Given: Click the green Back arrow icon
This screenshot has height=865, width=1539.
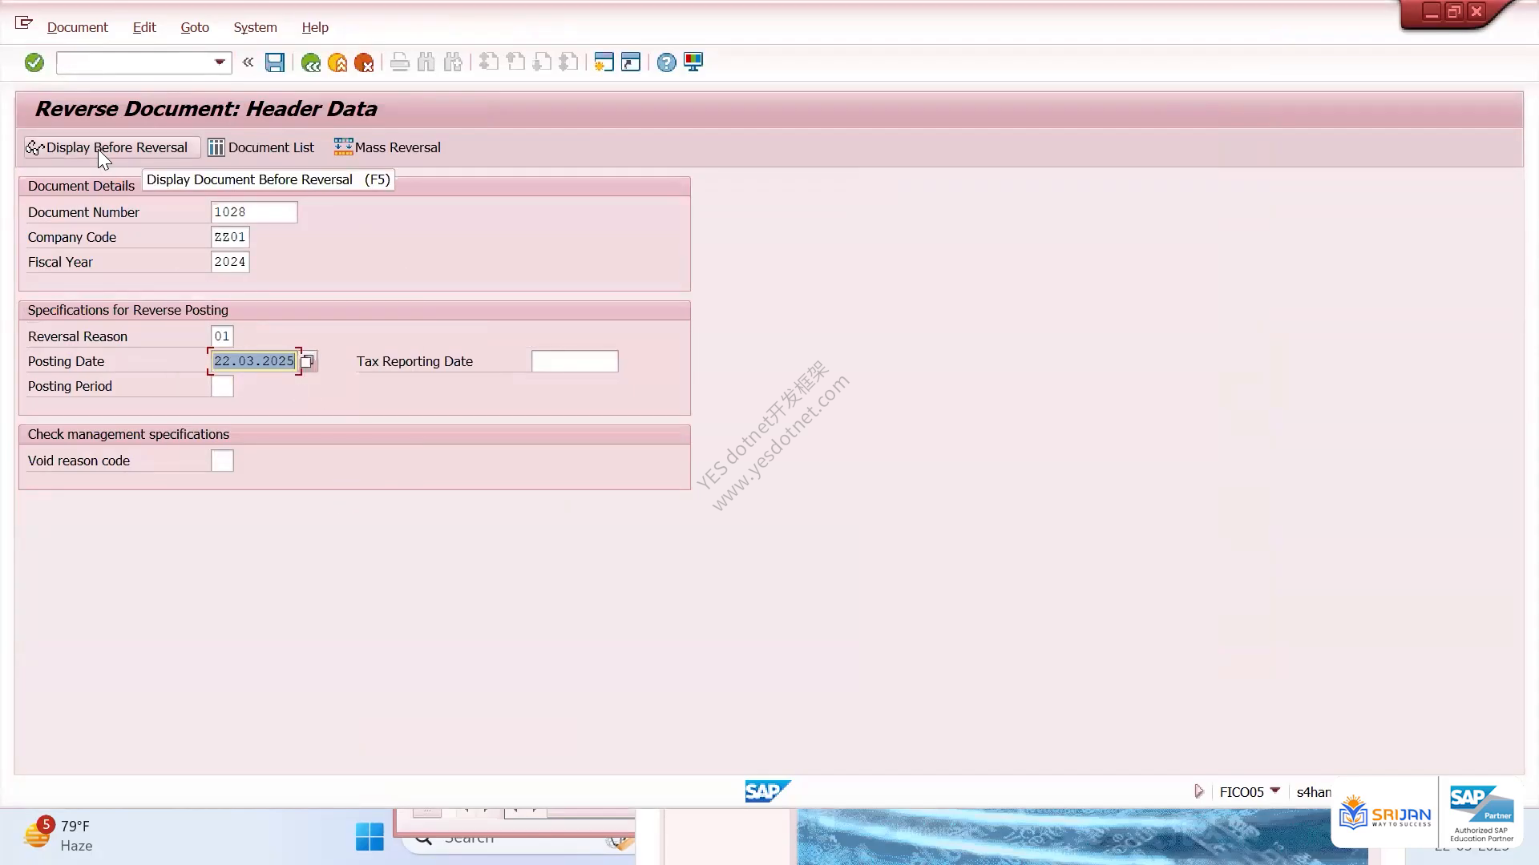Looking at the screenshot, I should pyautogui.click(x=310, y=62).
